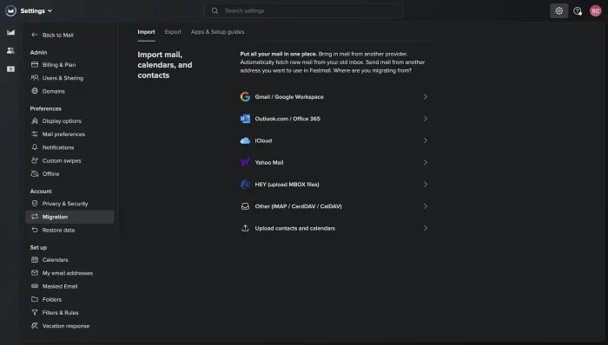Image resolution: width=608 pixels, height=345 pixels.
Task: Expand the Outlook.com row chevron
Action: 426,119
